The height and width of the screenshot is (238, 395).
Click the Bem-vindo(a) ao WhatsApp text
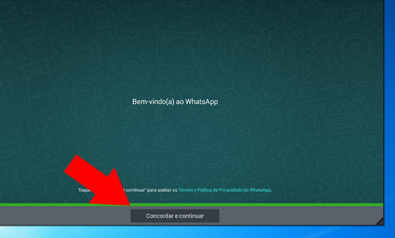(175, 102)
